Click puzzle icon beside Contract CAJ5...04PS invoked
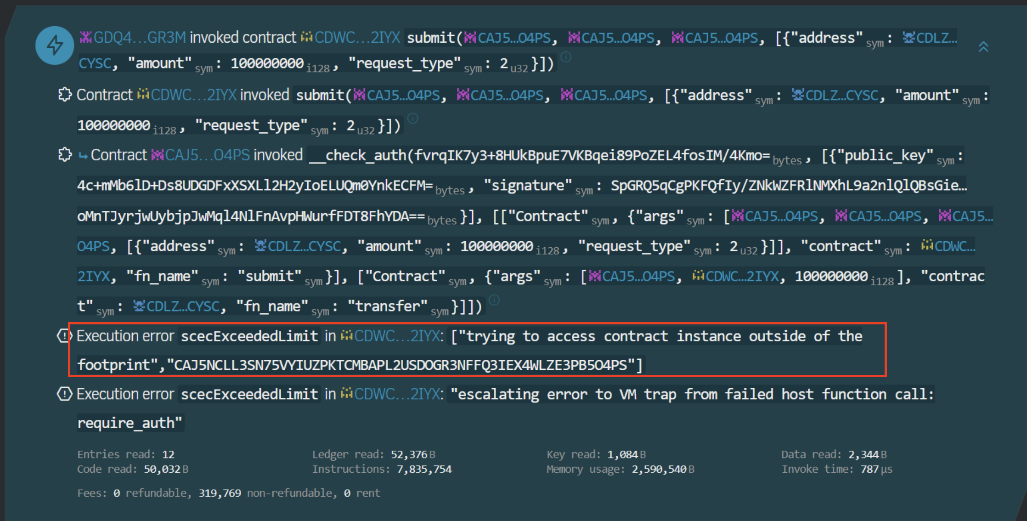The width and height of the screenshot is (1027, 521). [x=65, y=154]
